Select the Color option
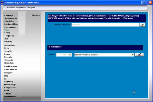 tap(6, 90)
